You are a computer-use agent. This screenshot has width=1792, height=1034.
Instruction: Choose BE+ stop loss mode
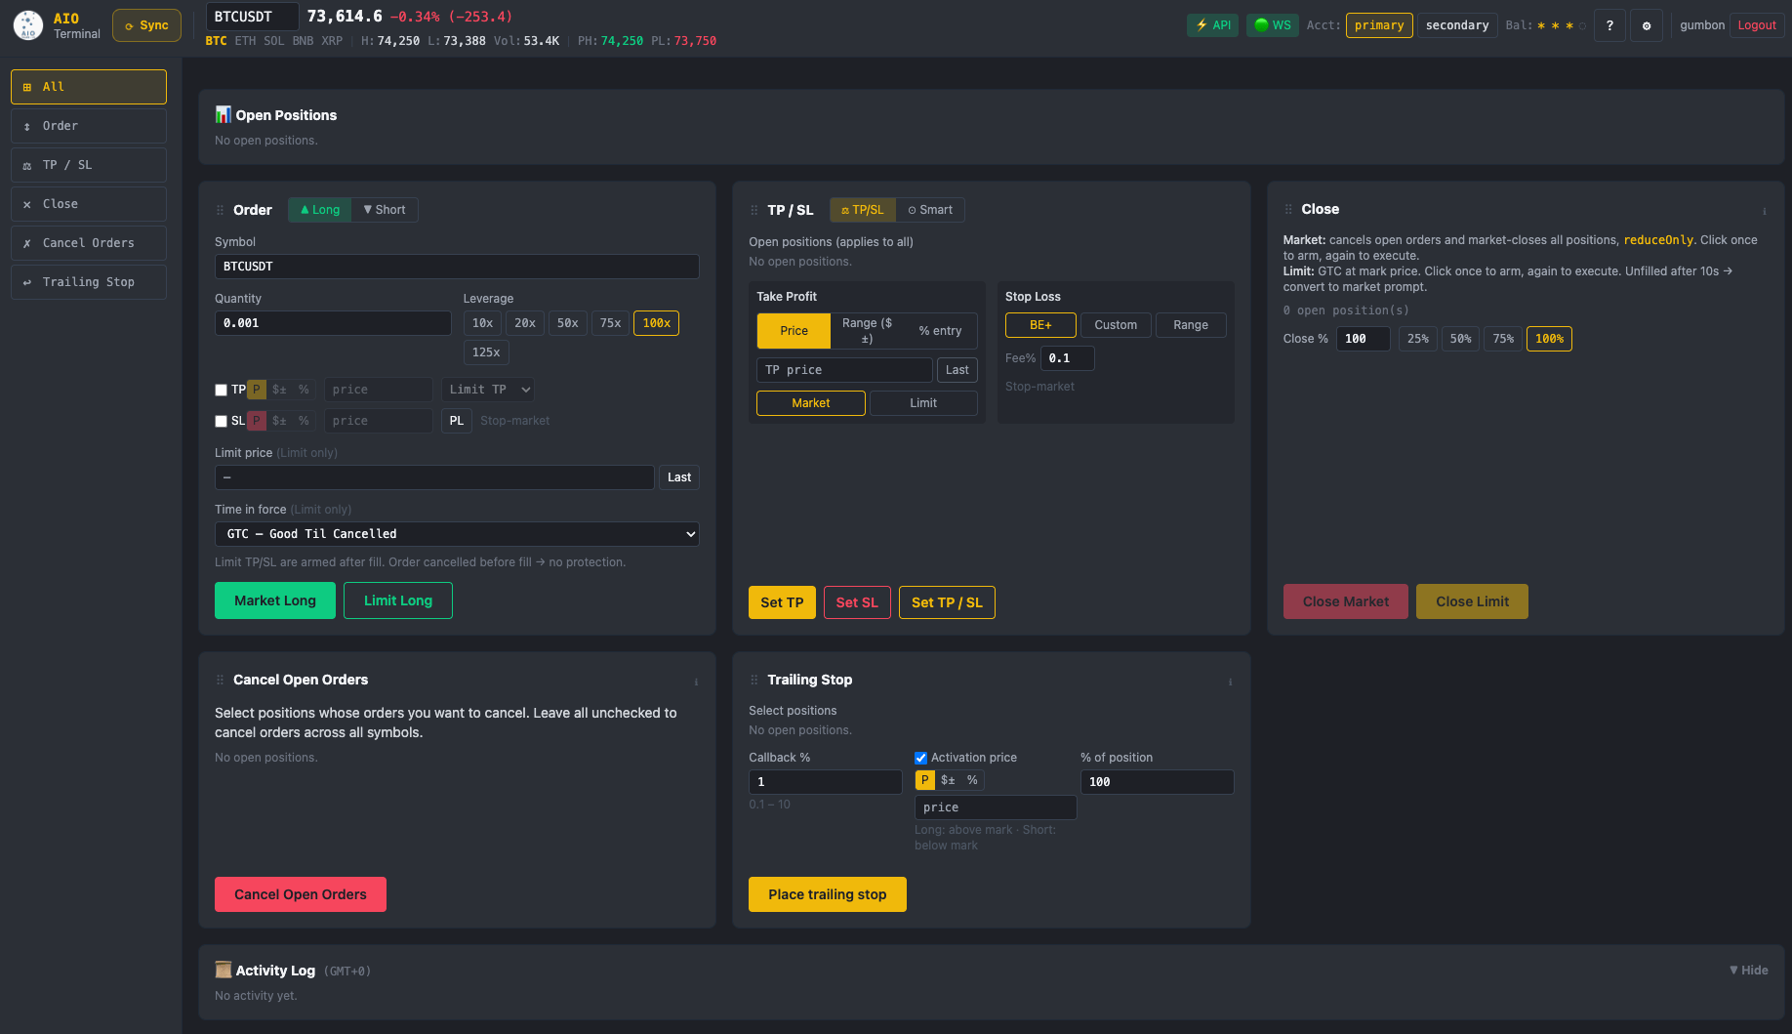coord(1040,325)
